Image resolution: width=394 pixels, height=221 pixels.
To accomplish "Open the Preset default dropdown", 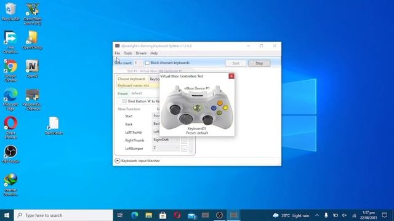I will [x=145, y=93].
